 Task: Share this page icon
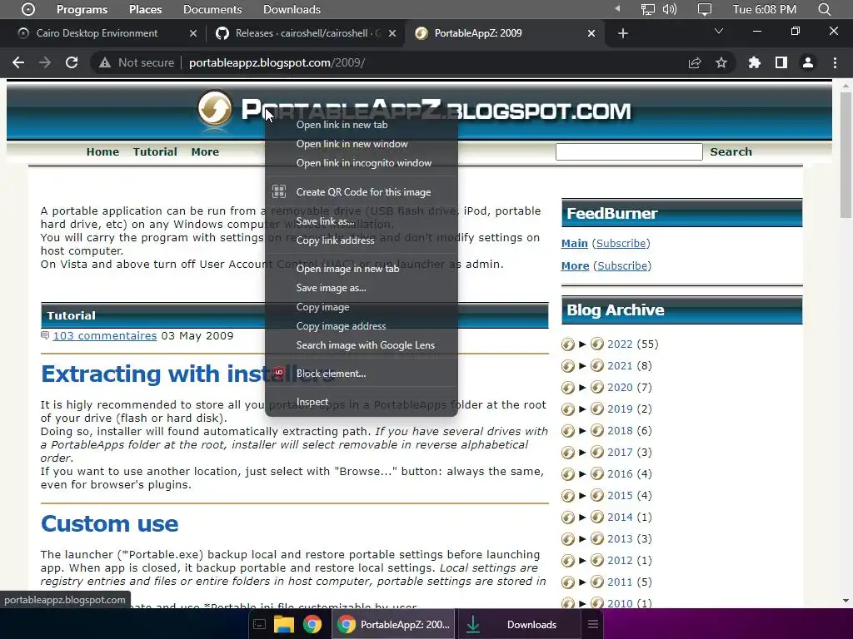click(695, 63)
